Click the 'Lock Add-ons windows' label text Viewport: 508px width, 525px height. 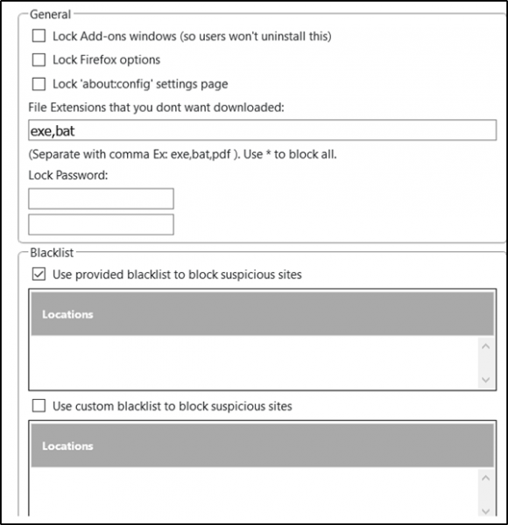tap(192, 36)
